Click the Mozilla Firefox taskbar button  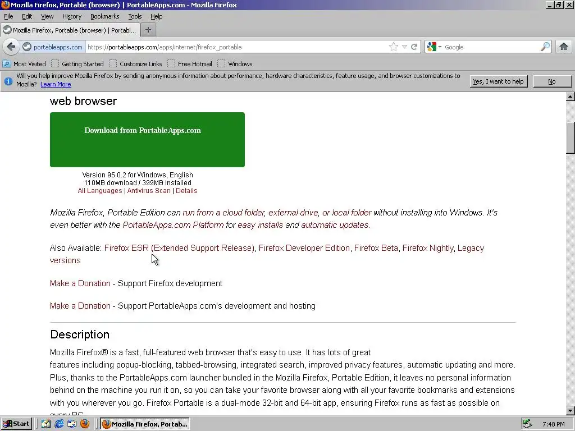coord(145,424)
